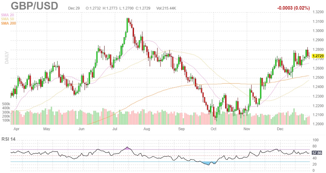The height and width of the screenshot is (173, 326).
Task: Click the 1.2600 price axis label
Action: pyautogui.click(x=318, y=68)
